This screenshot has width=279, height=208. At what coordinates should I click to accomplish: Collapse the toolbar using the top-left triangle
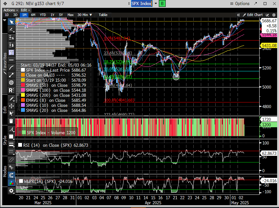[5, 20]
